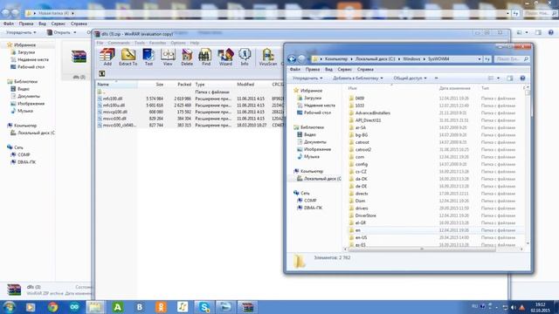Viewport: 559px width, 314px height.
Task: Switch to WinRAR from the taskbar
Action: tap(247, 306)
